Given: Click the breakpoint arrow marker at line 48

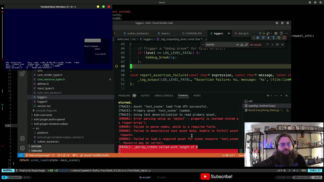Looking at the screenshot, I should coord(117,66).
